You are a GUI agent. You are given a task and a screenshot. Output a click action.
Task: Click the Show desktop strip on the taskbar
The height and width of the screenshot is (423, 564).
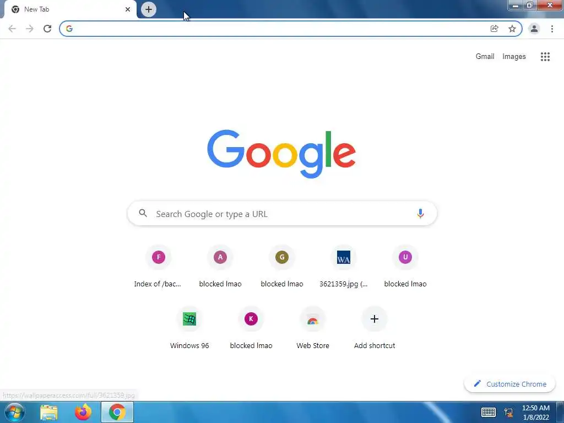[560, 412]
